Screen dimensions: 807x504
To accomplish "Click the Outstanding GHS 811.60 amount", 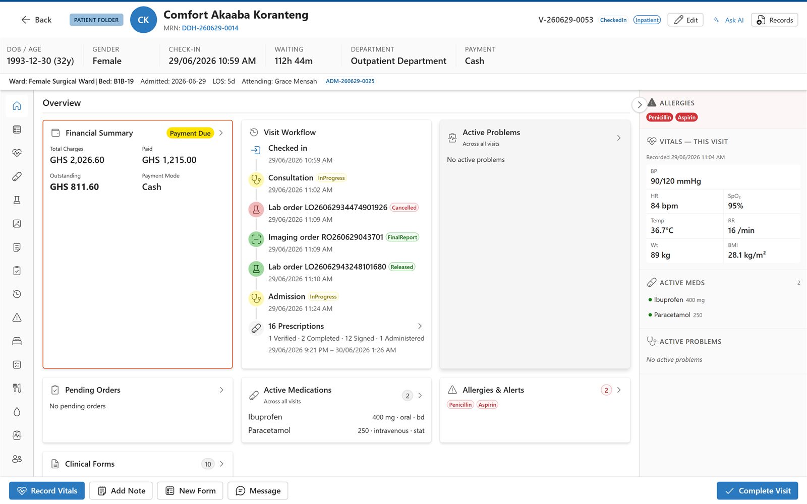I will pyautogui.click(x=74, y=187).
